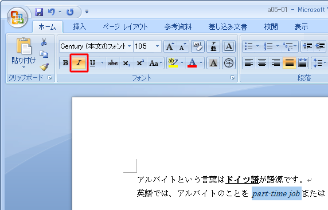Copy selection with the copy icon
This screenshot has height=210, width=328.
coord(44,54)
